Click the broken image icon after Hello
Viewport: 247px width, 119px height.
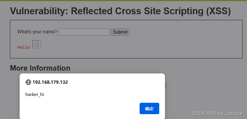click(x=37, y=44)
